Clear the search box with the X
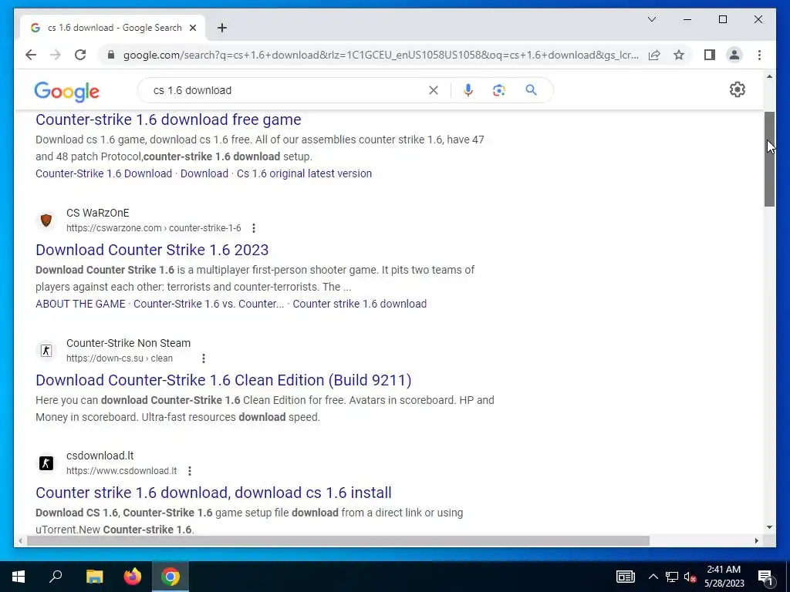790x592 pixels. pyautogui.click(x=434, y=90)
